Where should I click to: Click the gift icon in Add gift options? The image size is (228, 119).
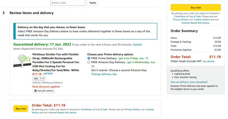[35, 91]
